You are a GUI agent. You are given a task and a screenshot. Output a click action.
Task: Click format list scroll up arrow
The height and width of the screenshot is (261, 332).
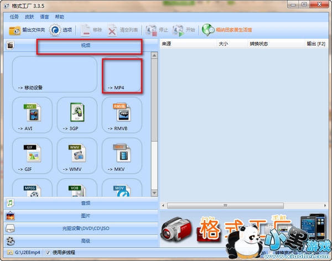click(154, 55)
